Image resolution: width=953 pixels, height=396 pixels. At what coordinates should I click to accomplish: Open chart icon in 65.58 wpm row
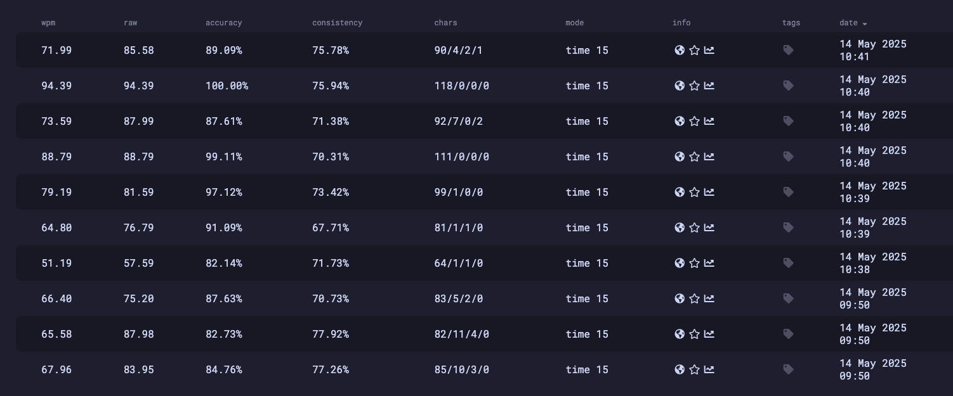pos(709,334)
